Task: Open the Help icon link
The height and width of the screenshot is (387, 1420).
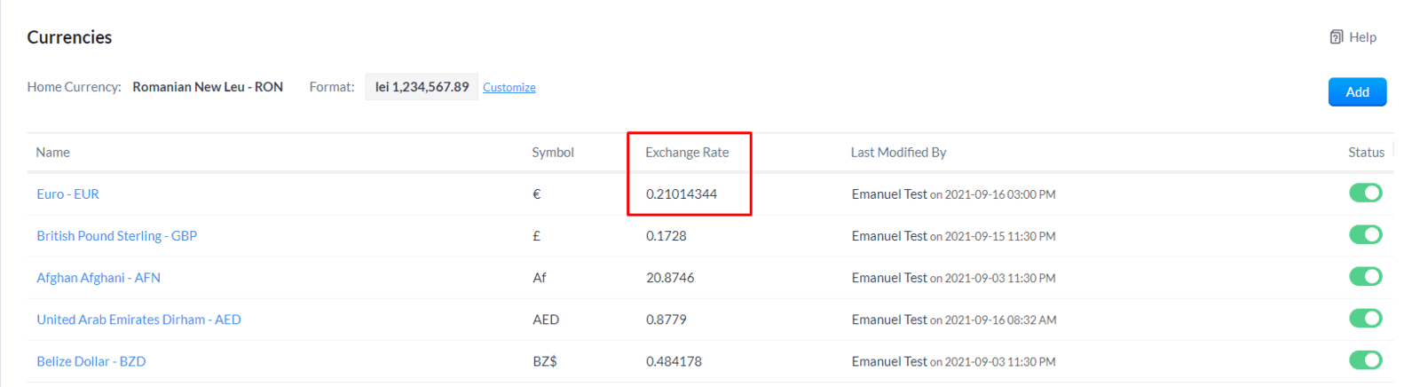Action: [x=1353, y=37]
